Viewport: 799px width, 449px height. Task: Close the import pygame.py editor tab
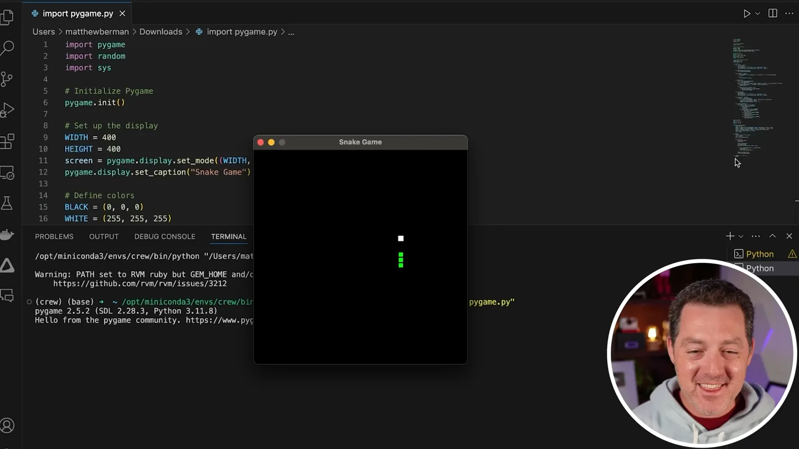pos(122,13)
